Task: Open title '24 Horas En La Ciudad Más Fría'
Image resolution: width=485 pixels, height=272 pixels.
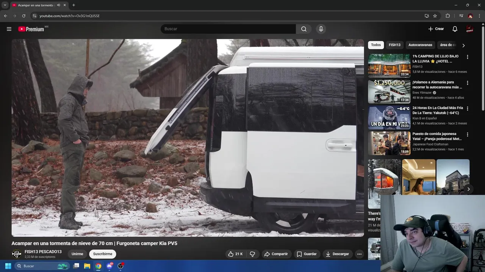Action: [438, 110]
